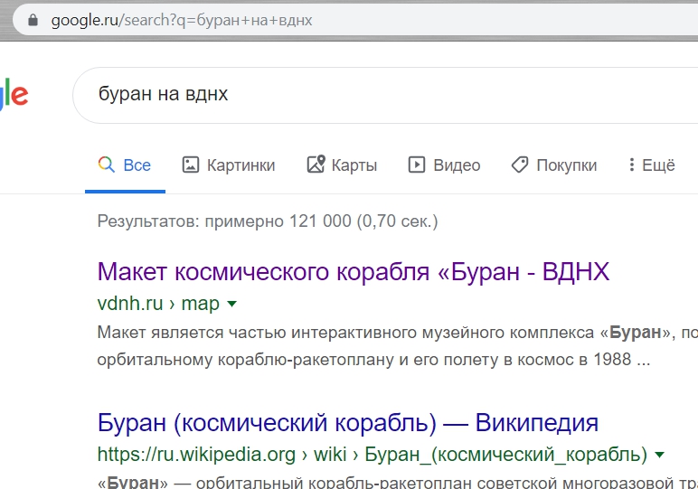Switch to the Видео tab
The image size is (698, 489).
[x=444, y=165]
